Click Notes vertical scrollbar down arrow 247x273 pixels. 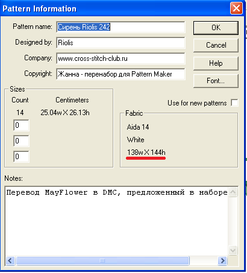pyautogui.click(x=233, y=250)
